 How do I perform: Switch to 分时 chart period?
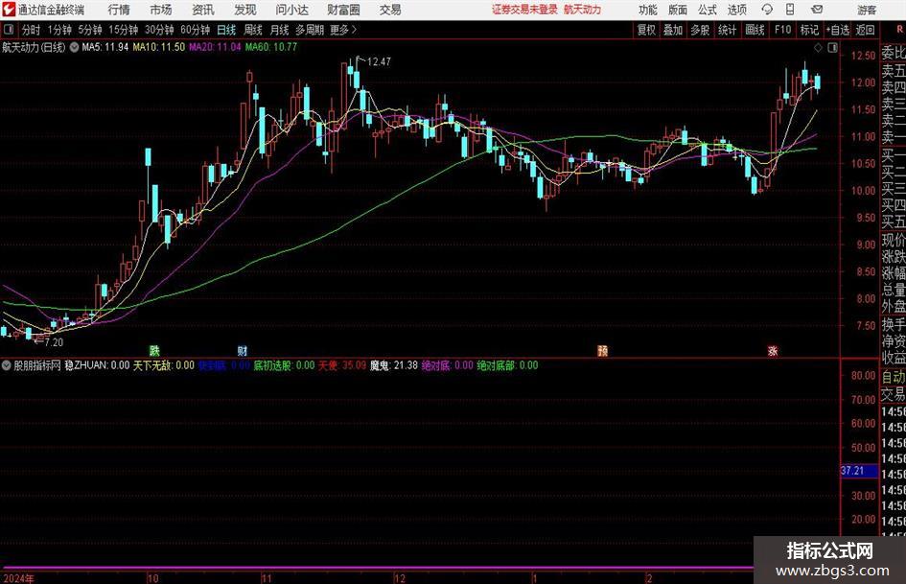32,30
